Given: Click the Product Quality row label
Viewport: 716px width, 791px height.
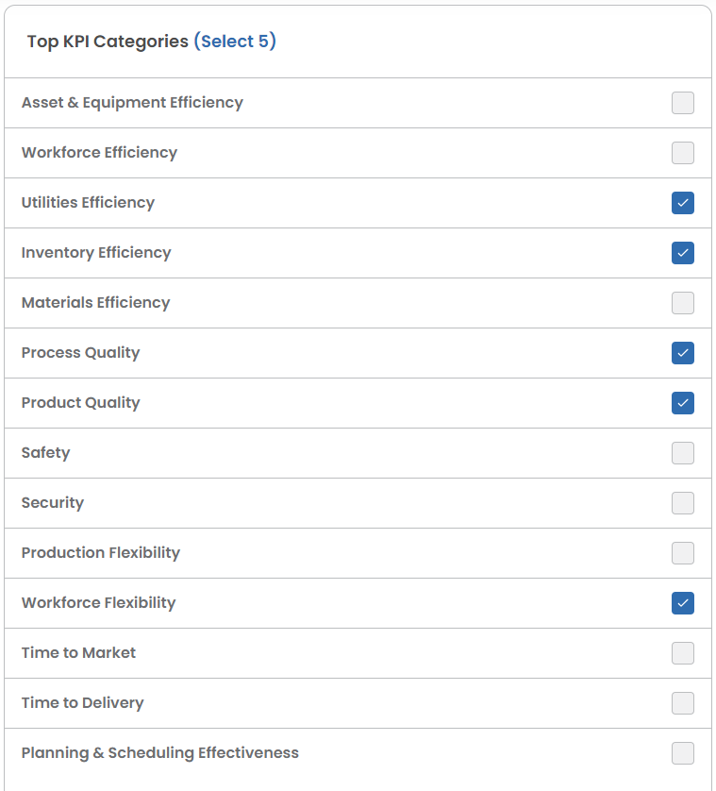Looking at the screenshot, I should [x=80, y=403].
